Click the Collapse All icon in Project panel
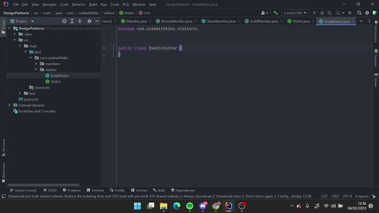Viewport: 379px width, 213px height. [x=80, y=21]
